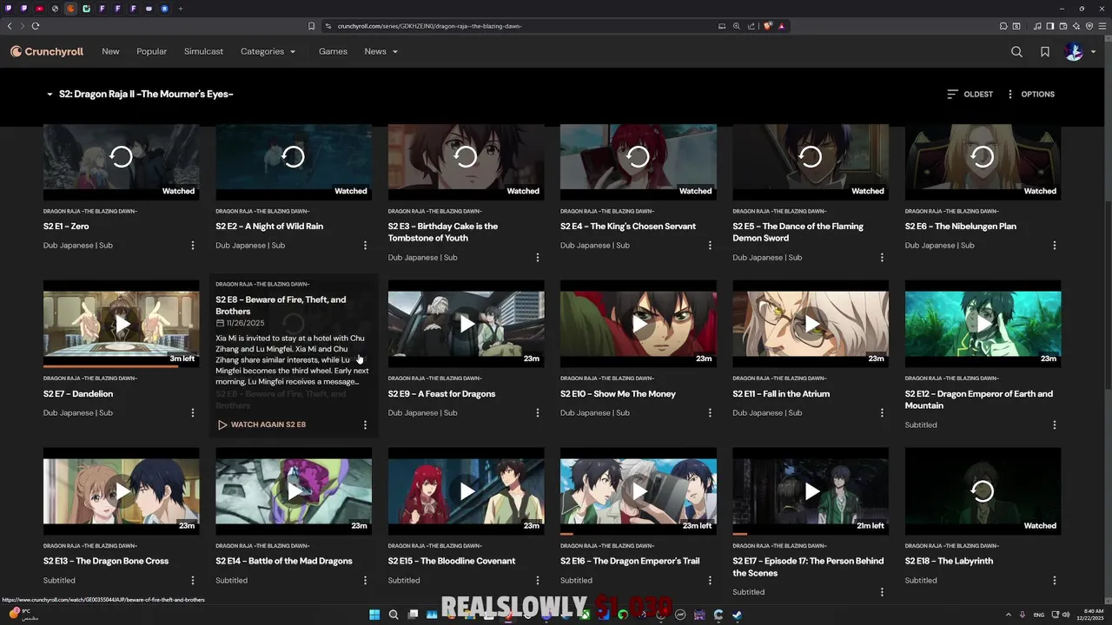Open the Crunchyroll search icon

[x=1016, y=51]
